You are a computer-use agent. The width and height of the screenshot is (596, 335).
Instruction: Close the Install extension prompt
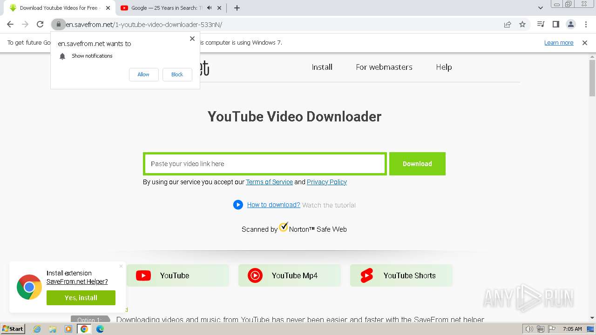(121, 266)
